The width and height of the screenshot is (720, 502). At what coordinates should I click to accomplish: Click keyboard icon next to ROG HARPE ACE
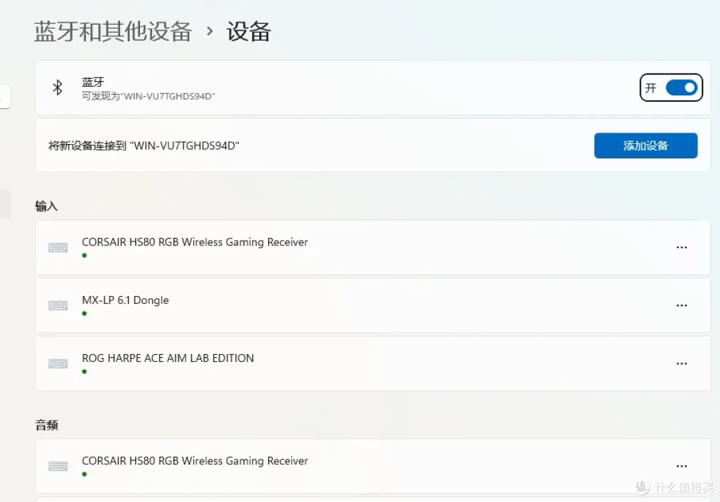click(x=58, y=363)
